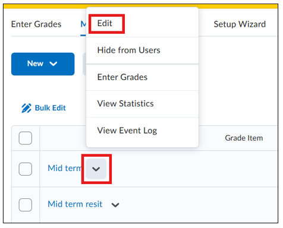The width and height of the screenshot is (283, 228).
Task: Open the Mid term actions chevron
Action: 96,169
